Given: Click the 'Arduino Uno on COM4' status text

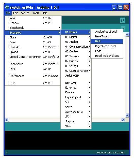Looking at the screenshot, I should (111, 153).
